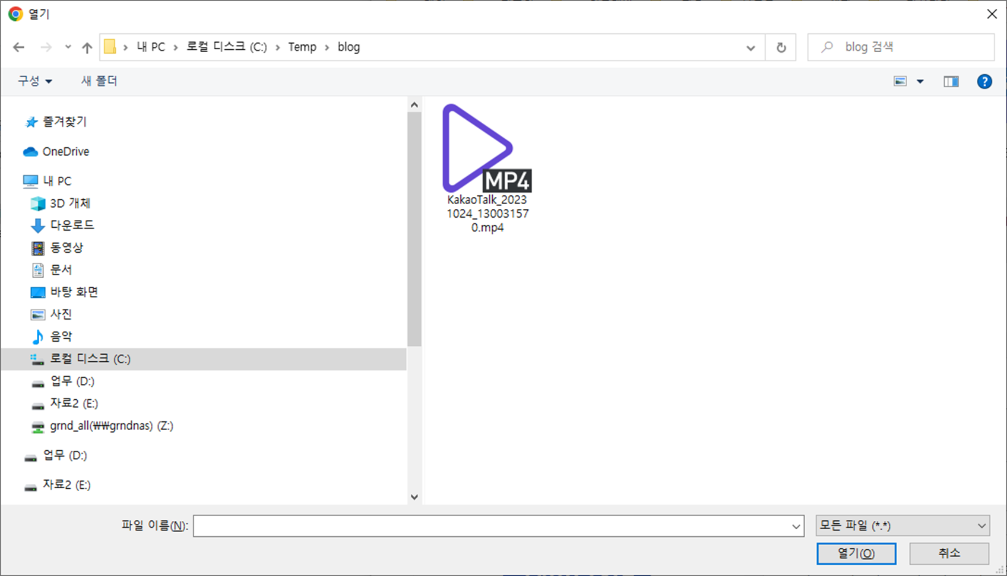Close the 열기 dialog window
Image resolution: width=1007 pixels, height=576 pixels.
992,14
